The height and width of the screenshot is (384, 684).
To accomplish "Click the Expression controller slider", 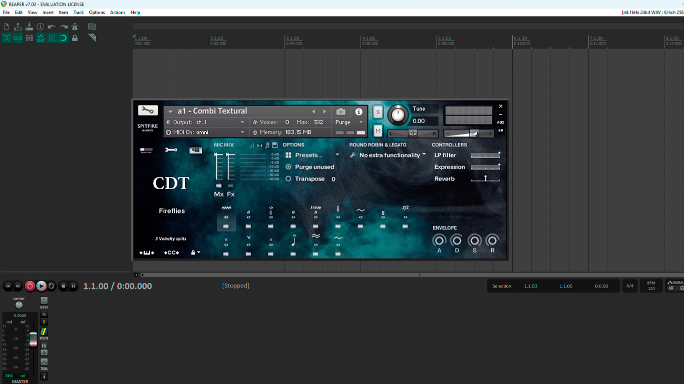I will (x=485, y=167).
